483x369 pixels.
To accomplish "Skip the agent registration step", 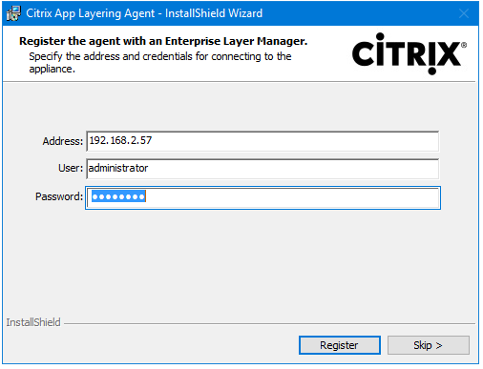I will pos(429,345).
